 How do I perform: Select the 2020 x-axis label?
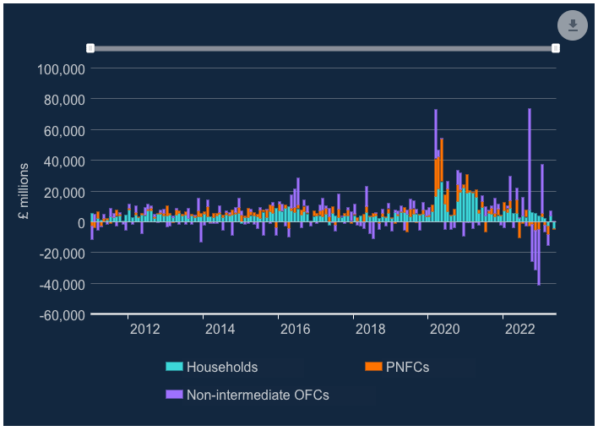pos(444,329)
